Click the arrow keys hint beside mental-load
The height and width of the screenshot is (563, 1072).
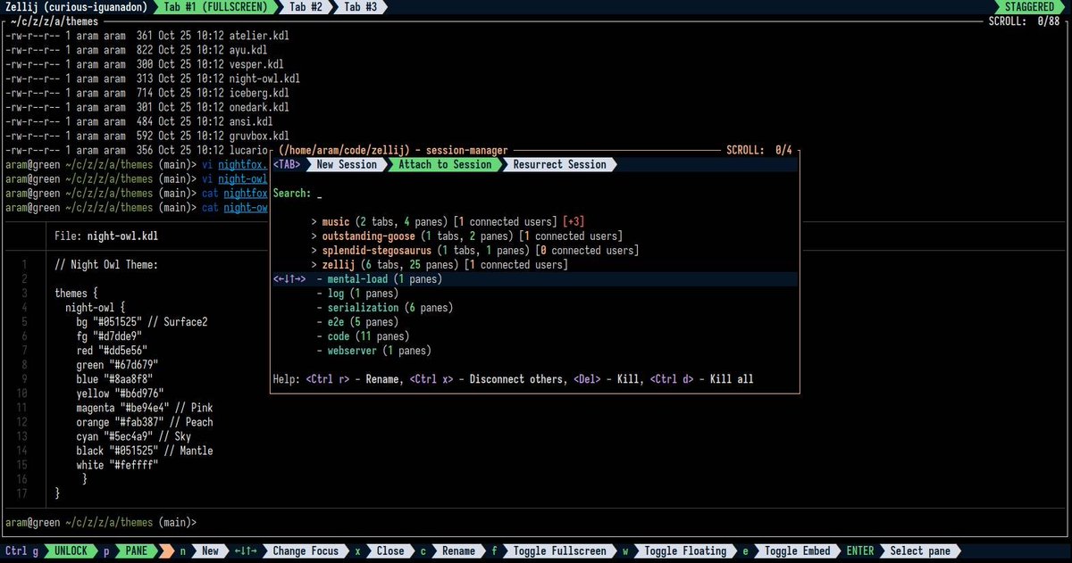coord(289,279)
